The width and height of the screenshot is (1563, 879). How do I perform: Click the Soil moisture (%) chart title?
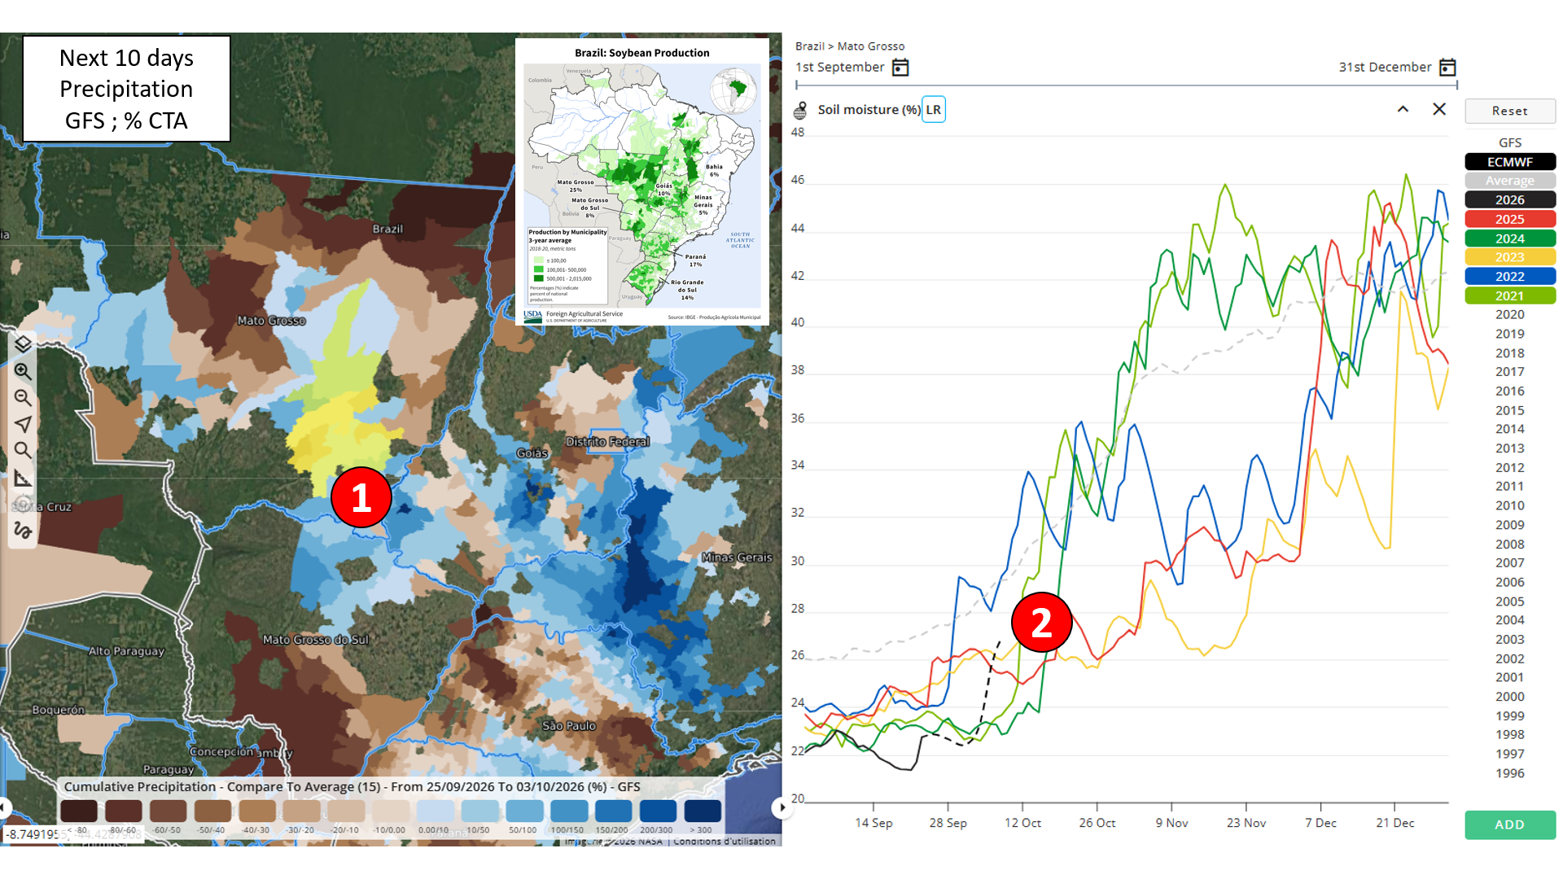(869, 110)
